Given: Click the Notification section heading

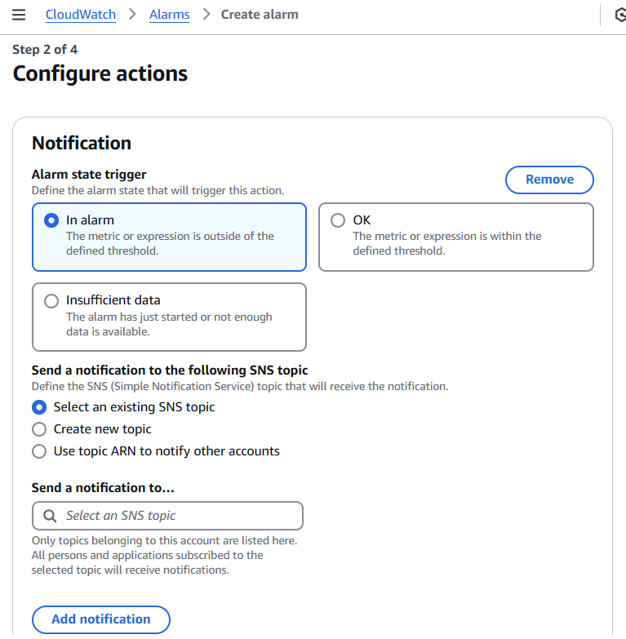Looking at the screenshot, I should pyautogui.click(x=82, y=143).
